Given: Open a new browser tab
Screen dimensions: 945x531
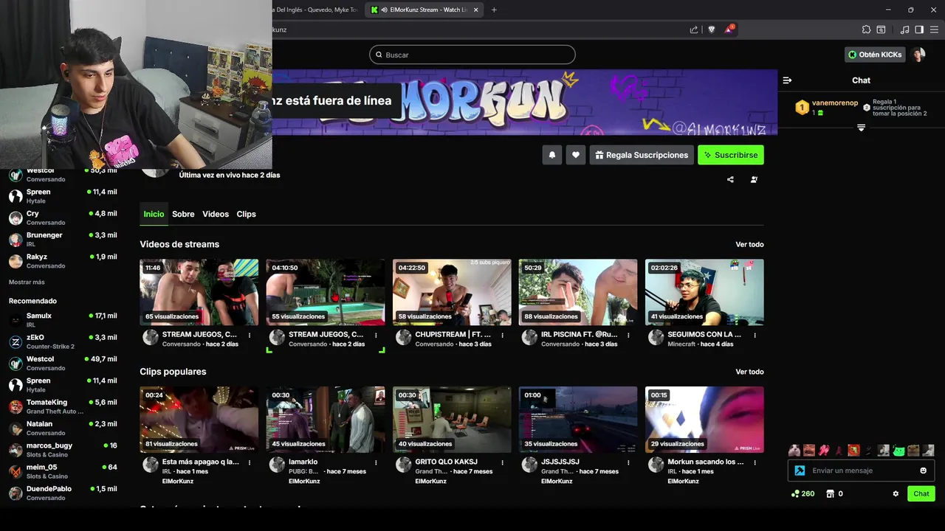Looking at the screenshot, I should (x=494, y=10).
